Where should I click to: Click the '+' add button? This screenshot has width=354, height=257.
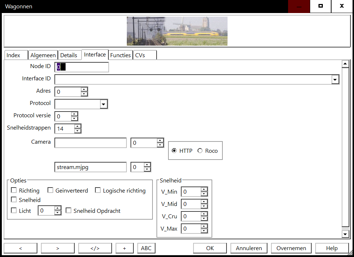125,248
